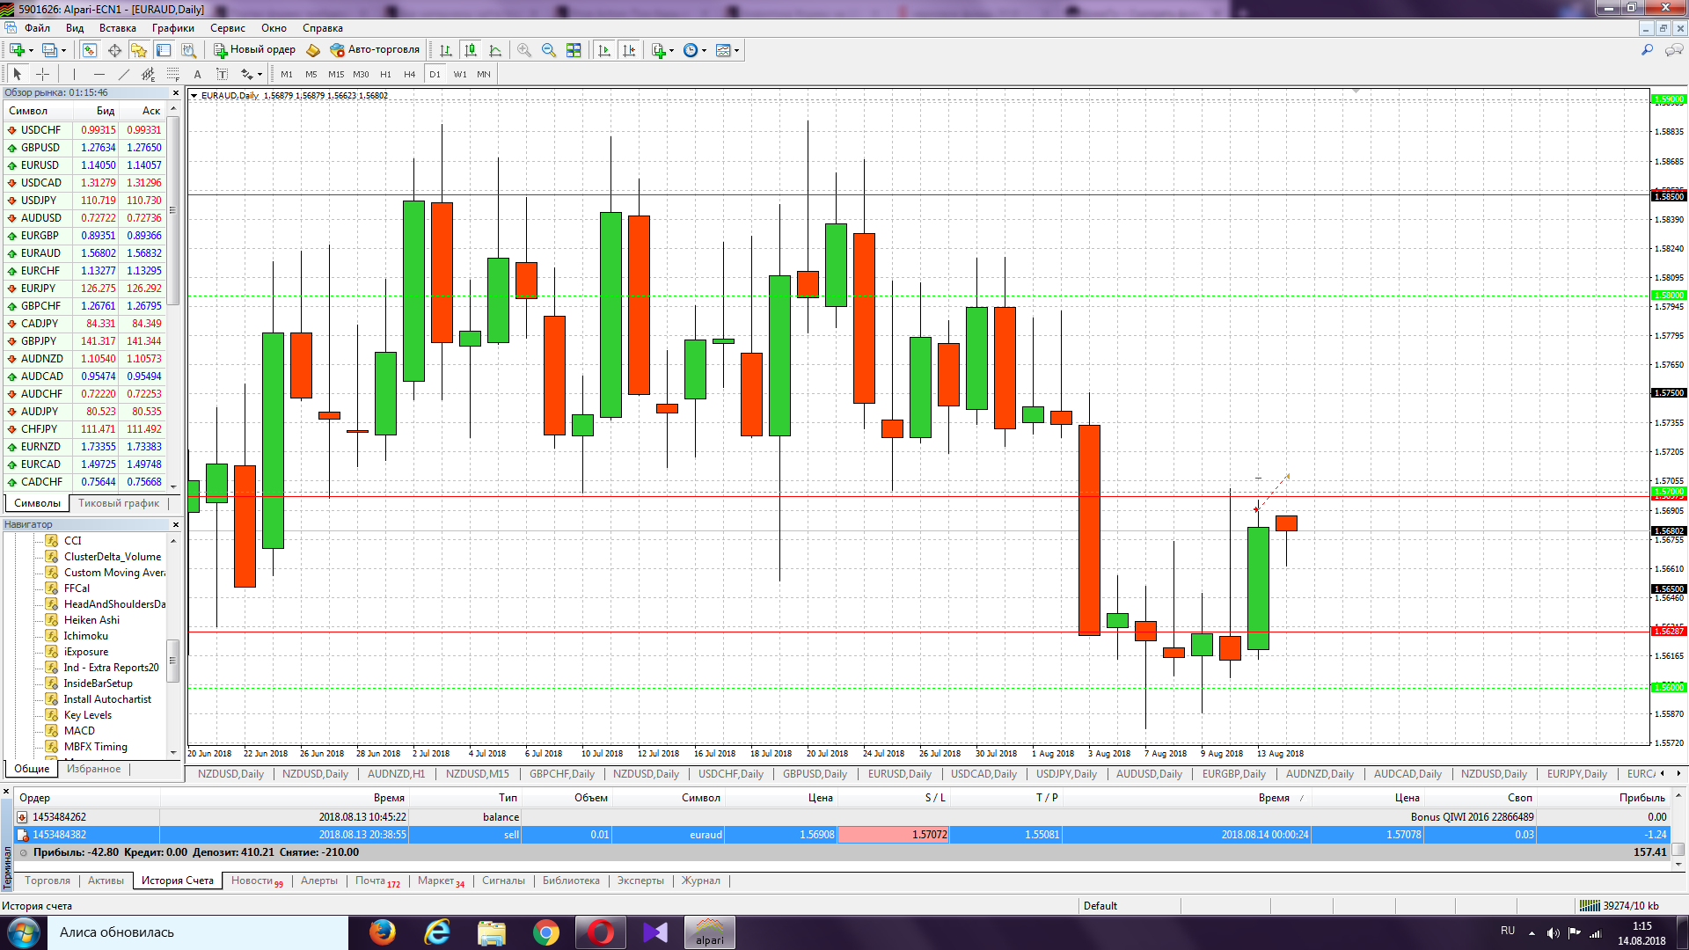Toggle the Market Watch panel toolbar icon

90,50
